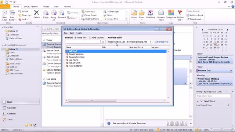This screenshot has width=235, height=132.
Task: Open Address Book from ribbon Find group
Action: coord(195,15)
